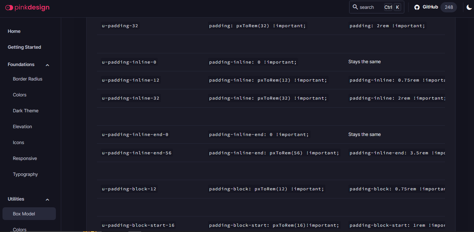Image resolution: width=474 pixels, height=232 pixels.
Task: Click the pinkdesign logo
Action: tap(27, 7)
